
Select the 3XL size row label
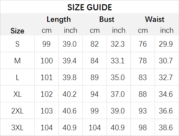[x=17, y=128]
